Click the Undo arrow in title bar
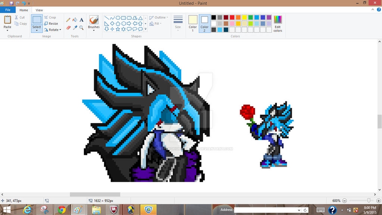Viewport: 382px width, 215px height. [24, 3]
